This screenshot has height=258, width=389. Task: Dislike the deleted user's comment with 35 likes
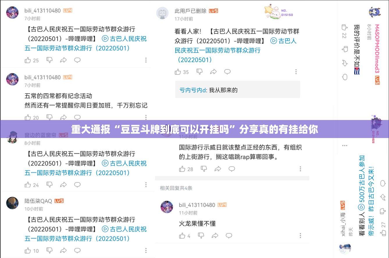click(x=199, y=71)
